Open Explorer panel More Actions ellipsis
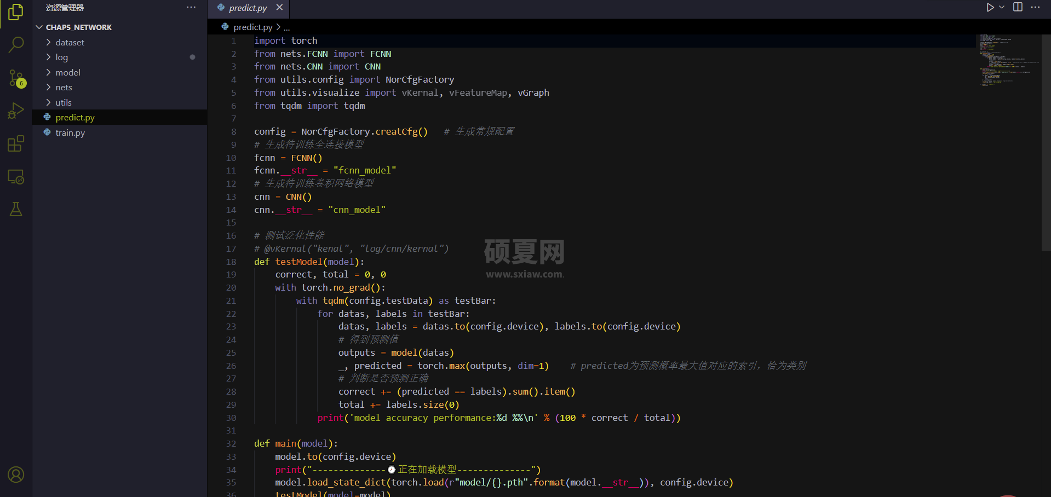 (191, 7)
